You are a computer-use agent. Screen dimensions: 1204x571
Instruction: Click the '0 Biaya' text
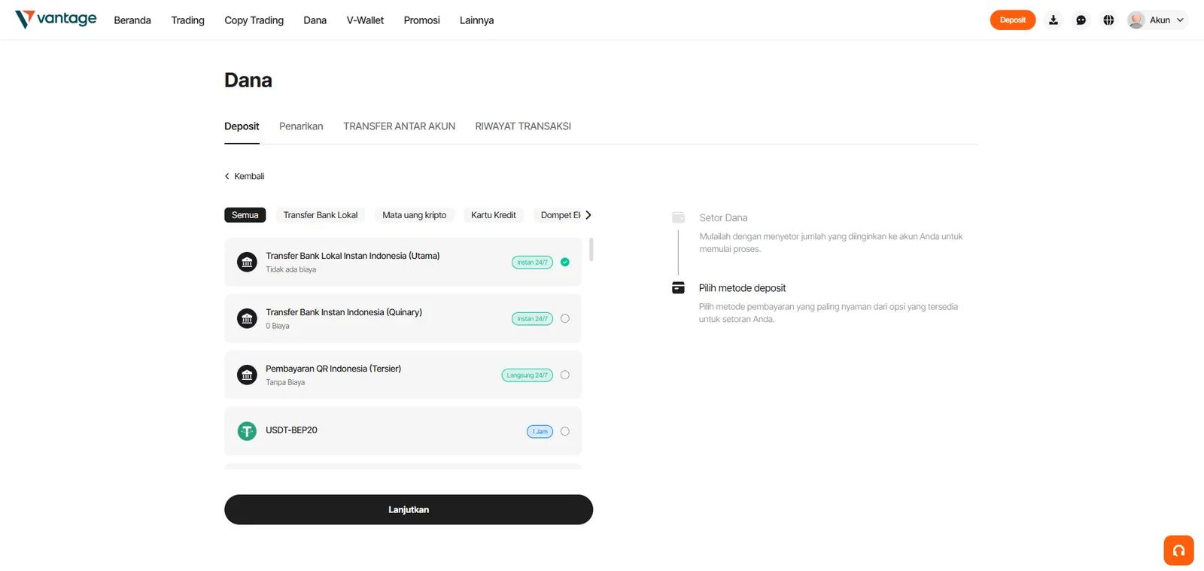click(277, 326)
